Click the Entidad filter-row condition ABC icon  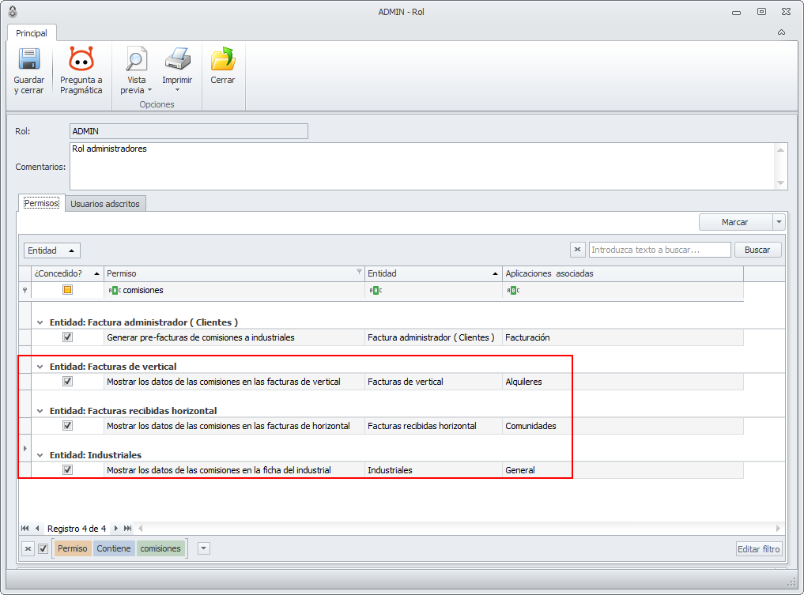(375, 291)
